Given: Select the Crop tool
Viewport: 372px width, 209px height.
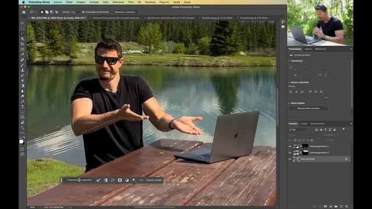Looking at the screenshot, I should coord(22,44).
